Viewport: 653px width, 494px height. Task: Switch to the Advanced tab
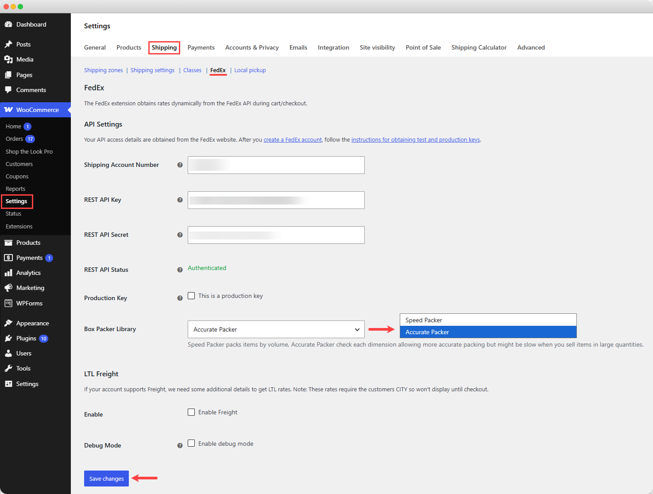(x=531, y=47)
